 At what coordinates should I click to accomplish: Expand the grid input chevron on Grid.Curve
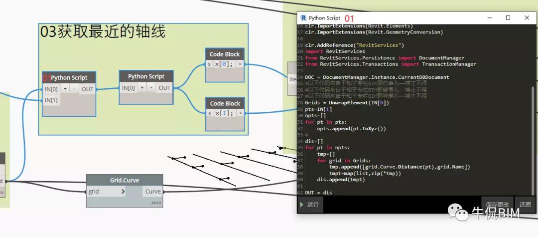tap(123, 191)
